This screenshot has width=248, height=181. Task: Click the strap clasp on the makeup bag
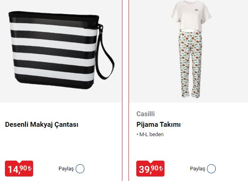coord(101,29)
